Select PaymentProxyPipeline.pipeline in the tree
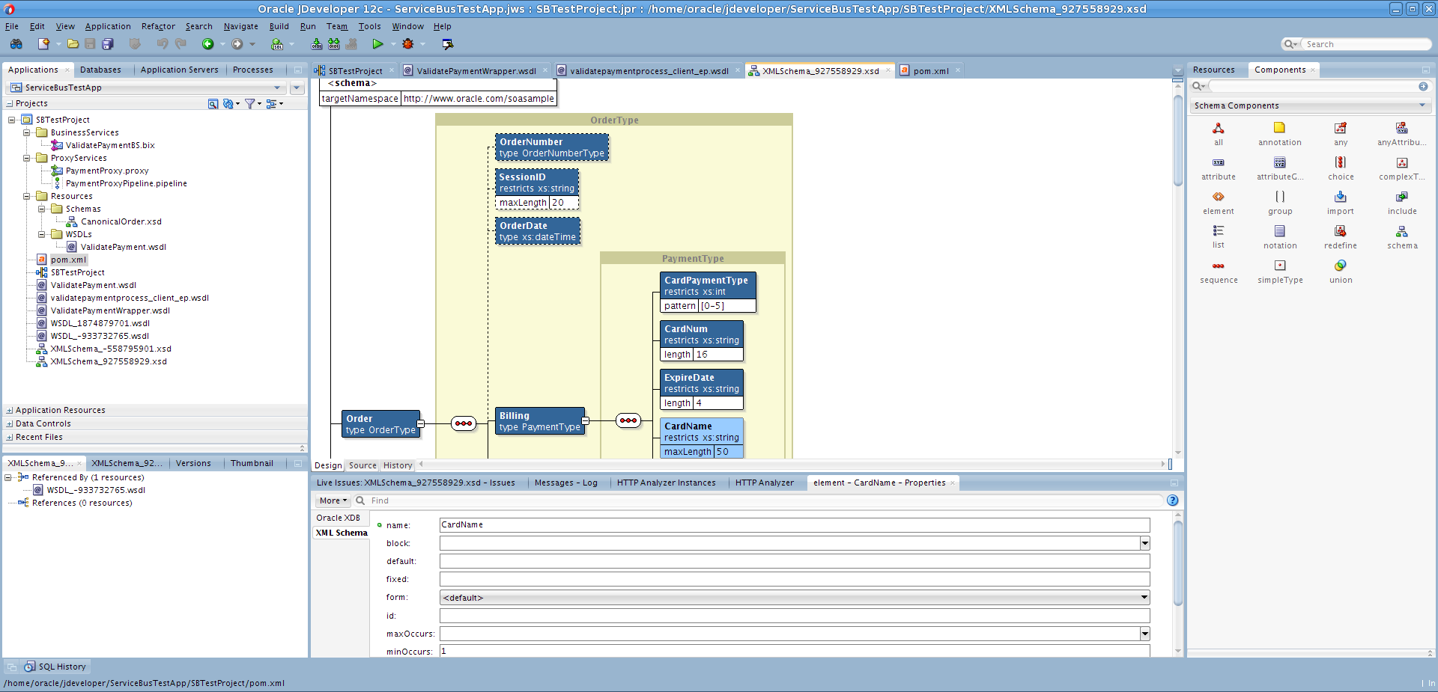The height and width of the screenshot is (692, 1438). pos(126,183)
